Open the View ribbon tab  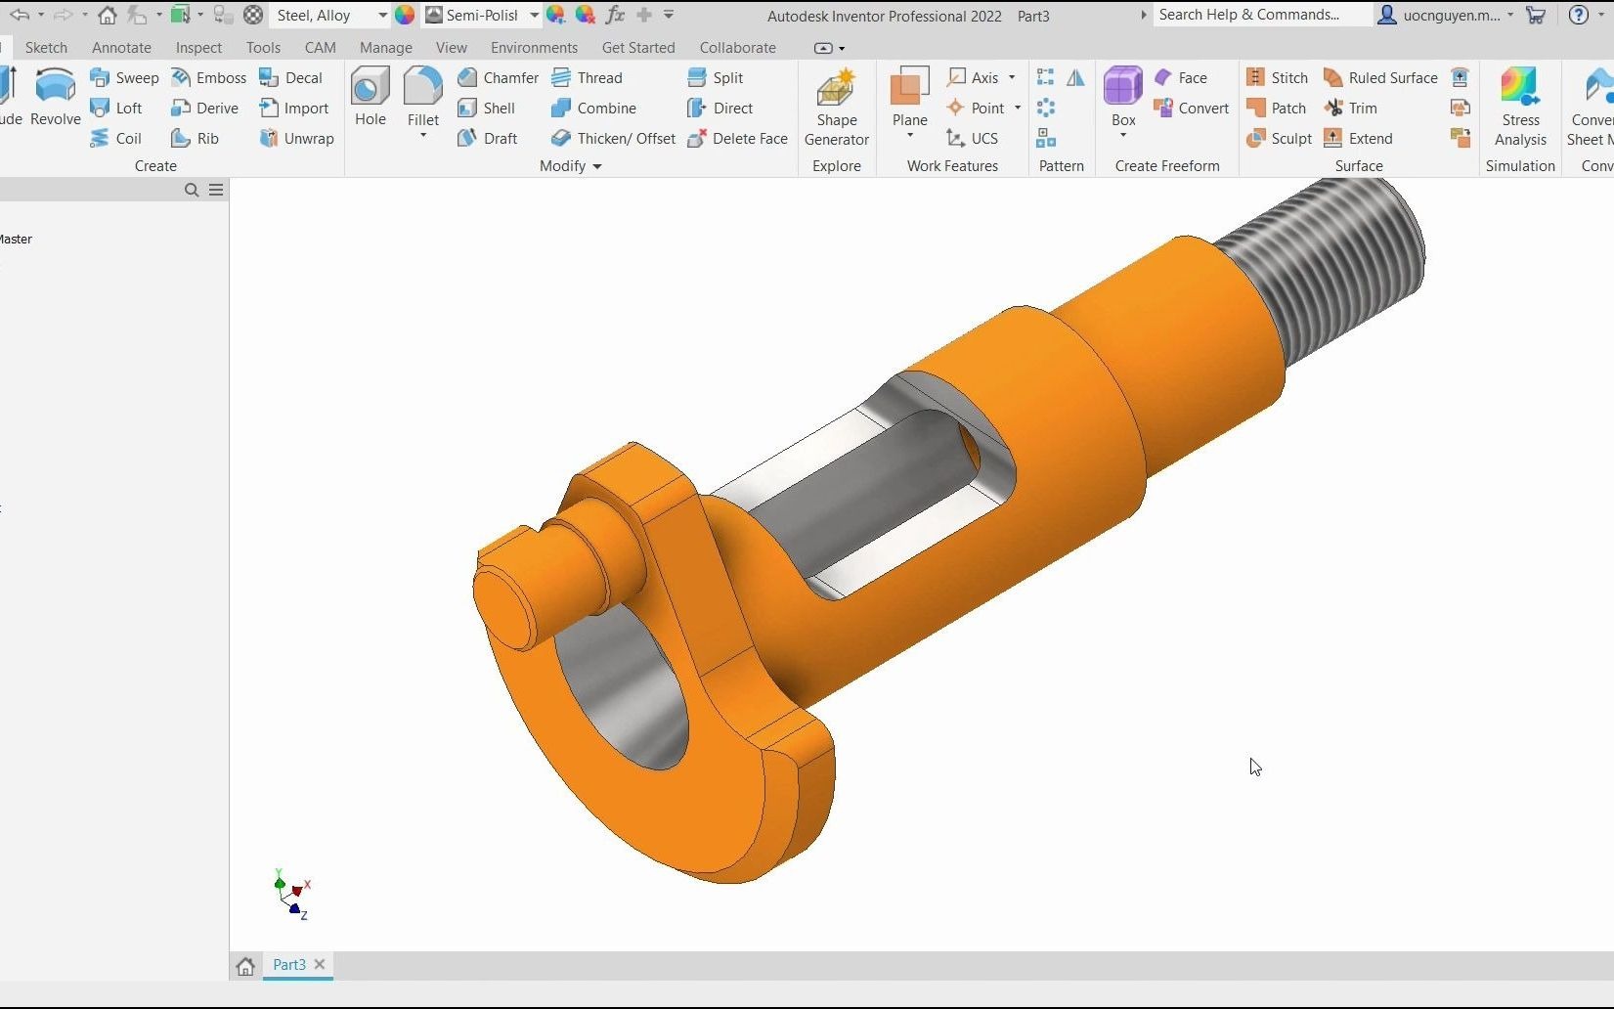coord(451,47)
